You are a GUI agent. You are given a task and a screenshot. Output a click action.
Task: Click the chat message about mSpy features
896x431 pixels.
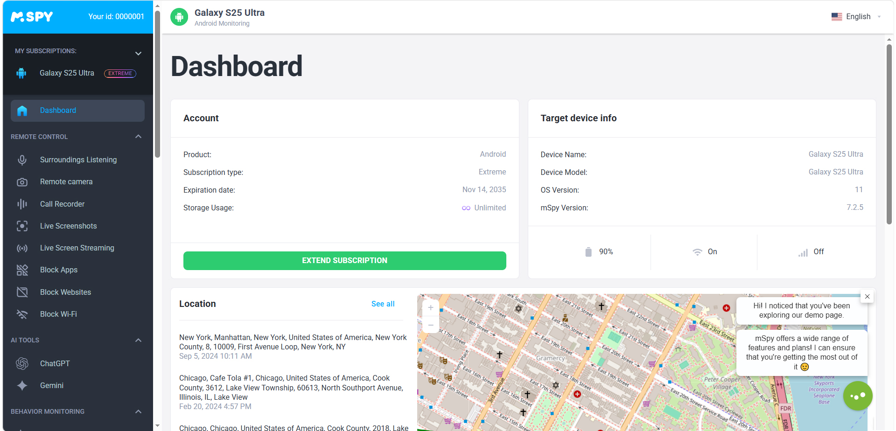[802, 353]
